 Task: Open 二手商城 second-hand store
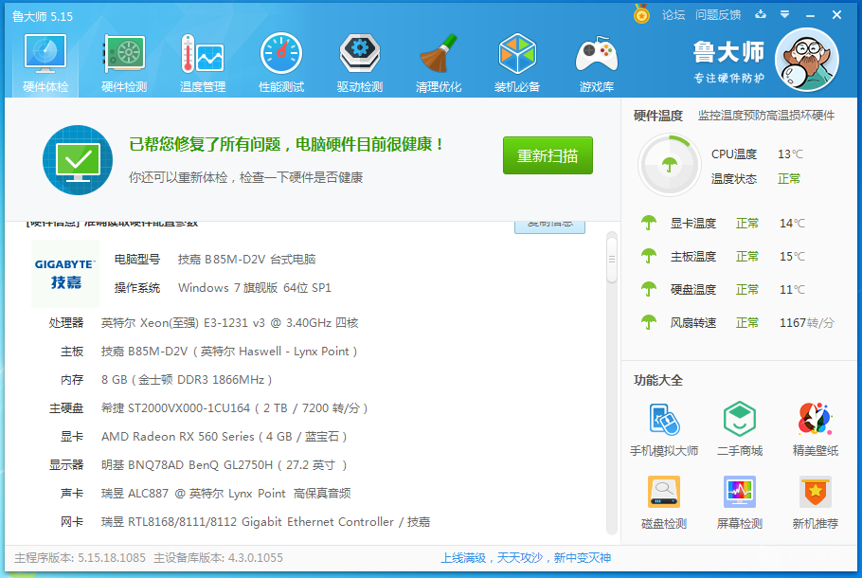pyautogui.click(x=740, y=429)
